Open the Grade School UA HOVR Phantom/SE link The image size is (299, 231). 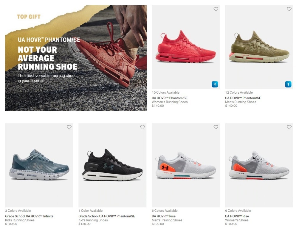pos(107,216)
